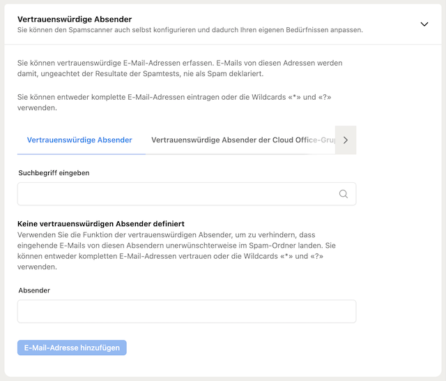Click the 'Absender' field label

[34, 290]
